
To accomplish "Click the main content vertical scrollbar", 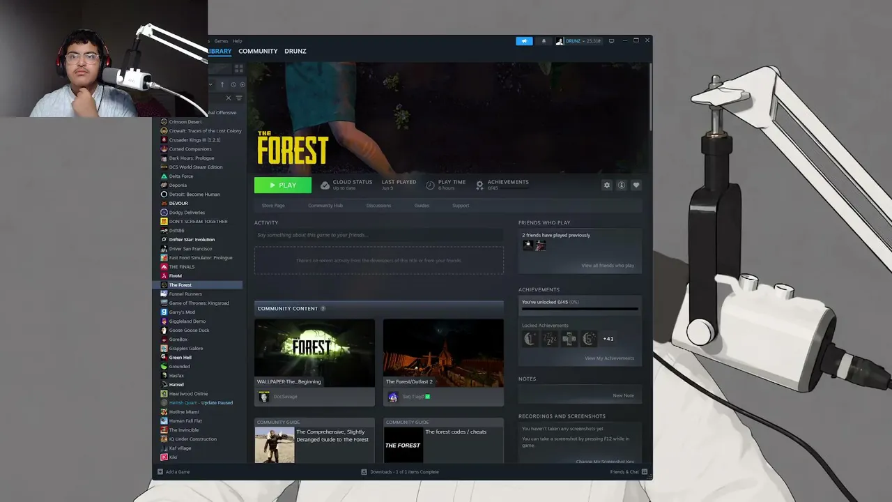I will 650,98.
